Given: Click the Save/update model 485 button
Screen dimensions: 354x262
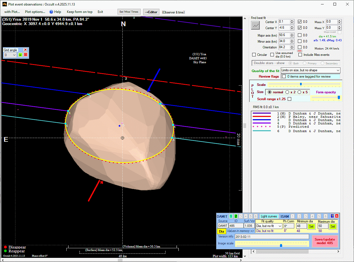Looking at the screenshot, I should 325,241.
